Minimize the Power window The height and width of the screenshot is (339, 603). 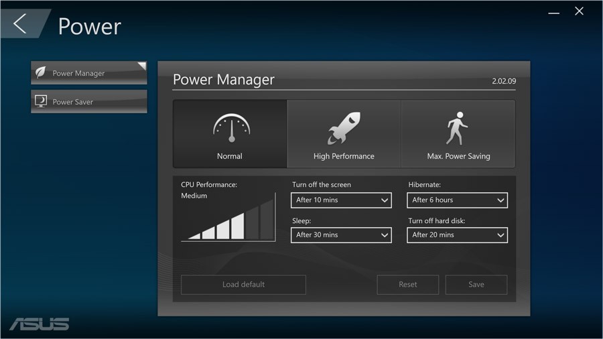point(554,13)
